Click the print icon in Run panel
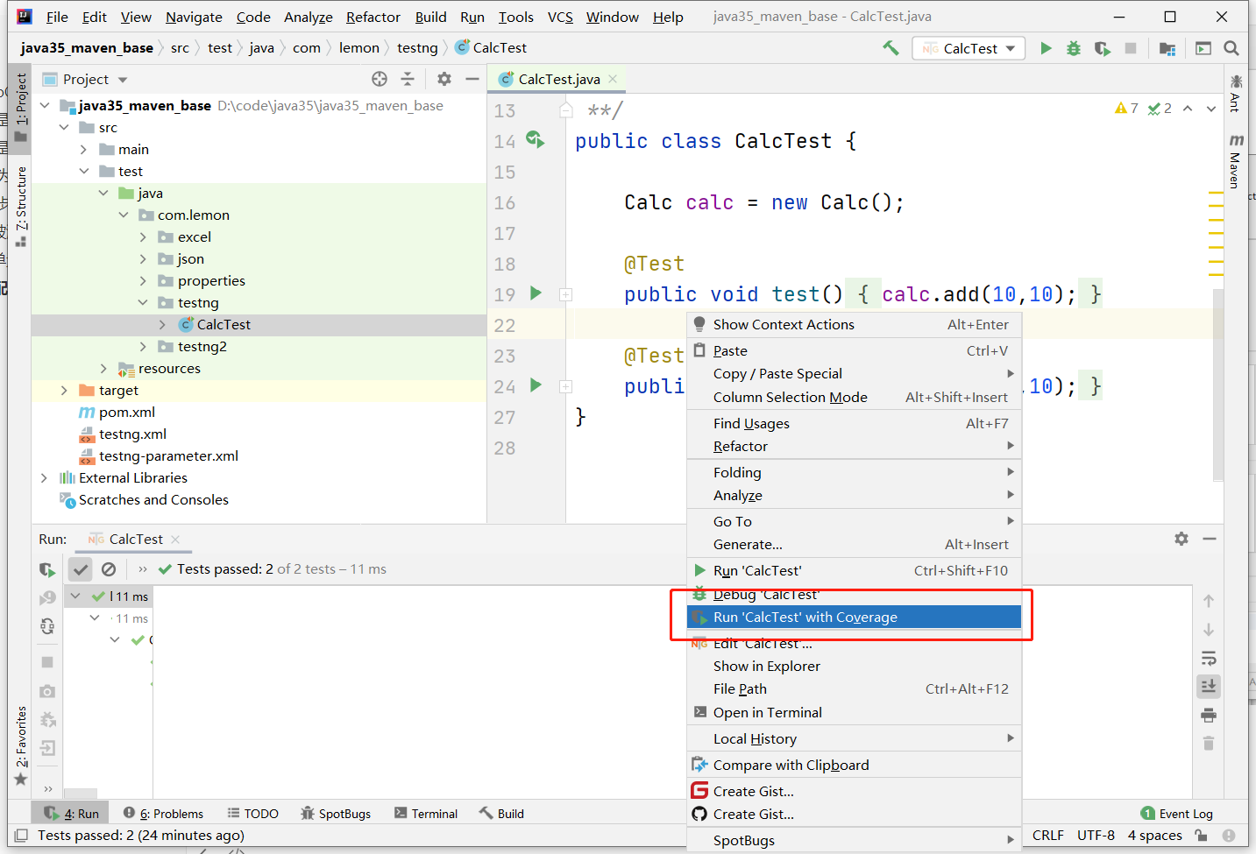Viewport: 1256px width, 854px height. (1209, 715)
